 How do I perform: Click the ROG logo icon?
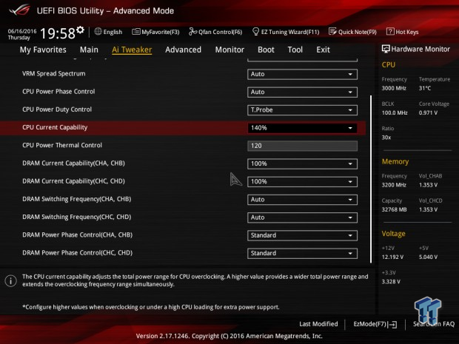point(19,10)
